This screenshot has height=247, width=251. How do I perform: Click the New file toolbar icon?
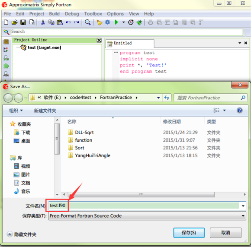pyautogui.click(x=6, y=22)
